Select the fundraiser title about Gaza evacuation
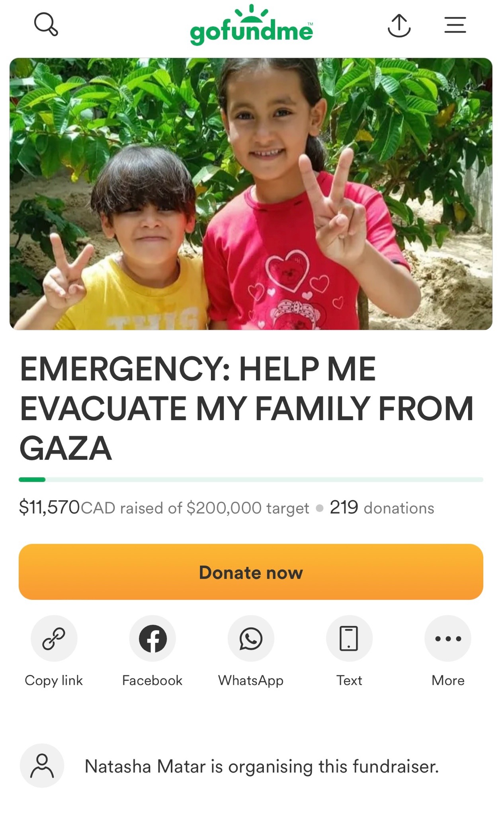The width and height of the screenshot is (502, 815). coord(247,408)
